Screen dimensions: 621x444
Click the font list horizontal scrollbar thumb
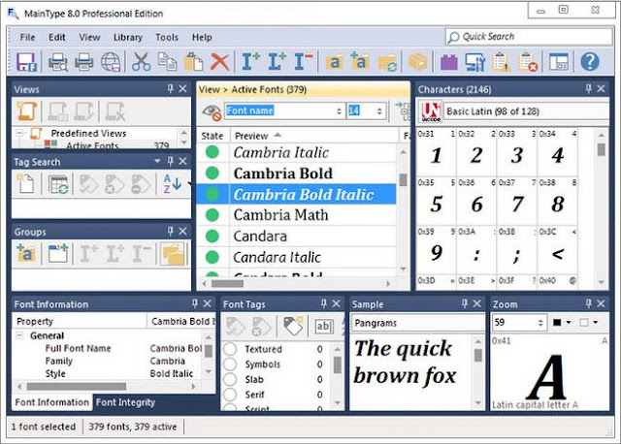tap(227, 283)
